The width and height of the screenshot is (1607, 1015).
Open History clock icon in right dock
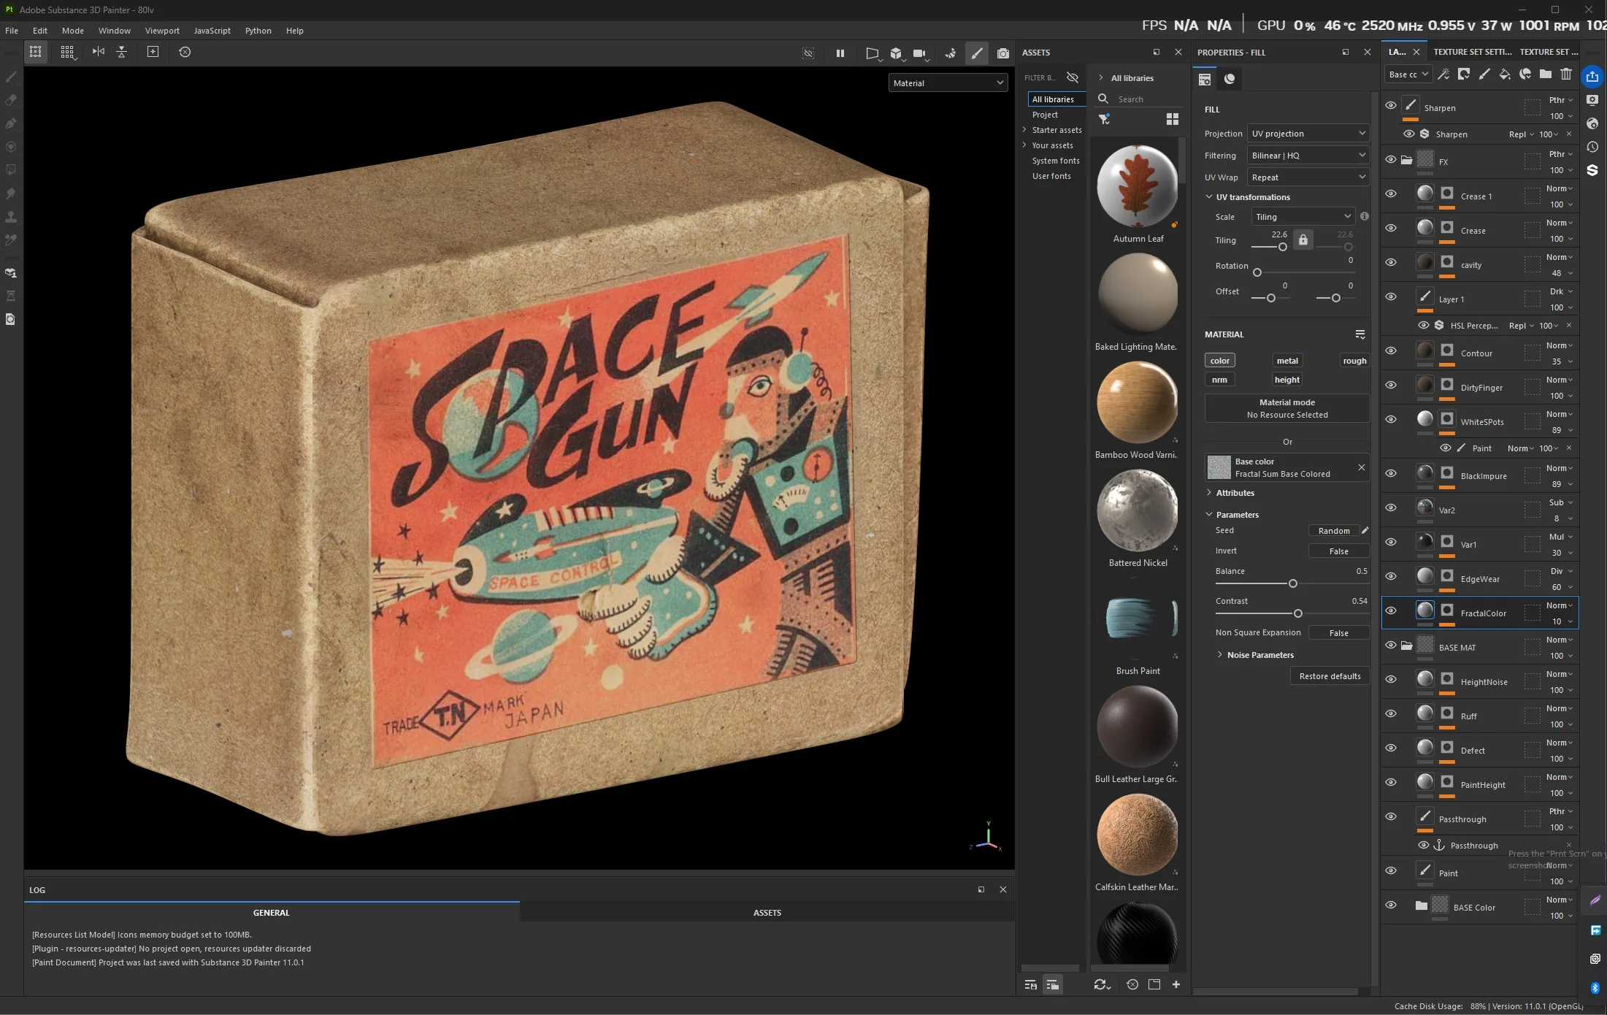1592,147
